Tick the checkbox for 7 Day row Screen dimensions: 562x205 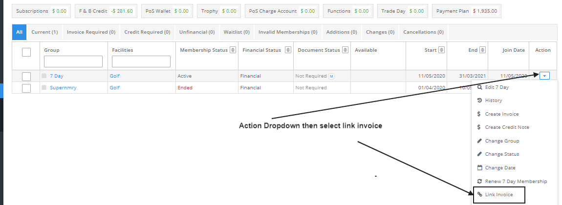(26, 76)
